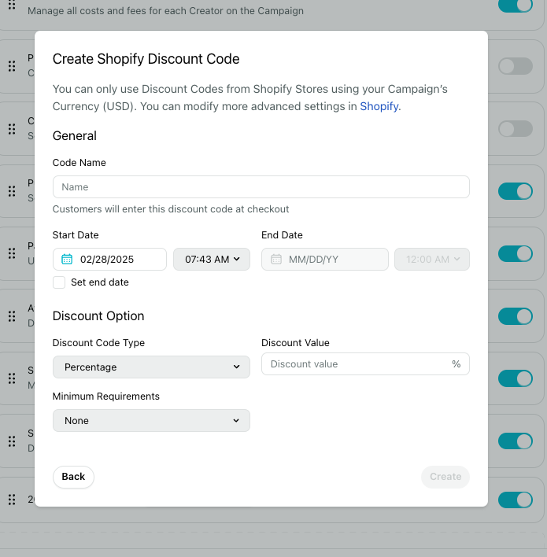Enable the off switch on the 'P'/'C' row
This screenshot has width=547, height=557.
[x=516, y=66]
